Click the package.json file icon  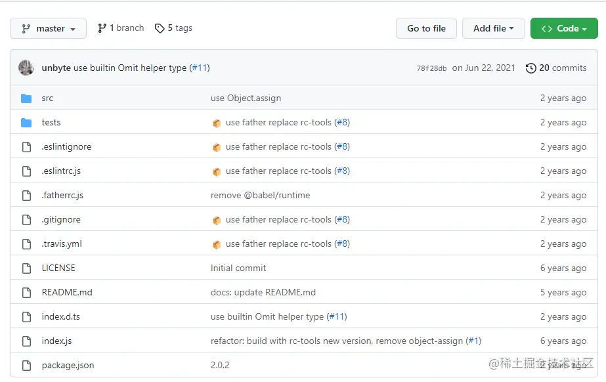(x=26, y=366)
